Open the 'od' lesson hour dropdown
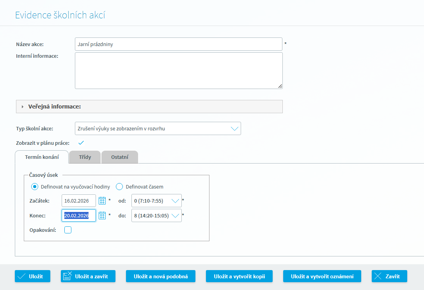 176,201
